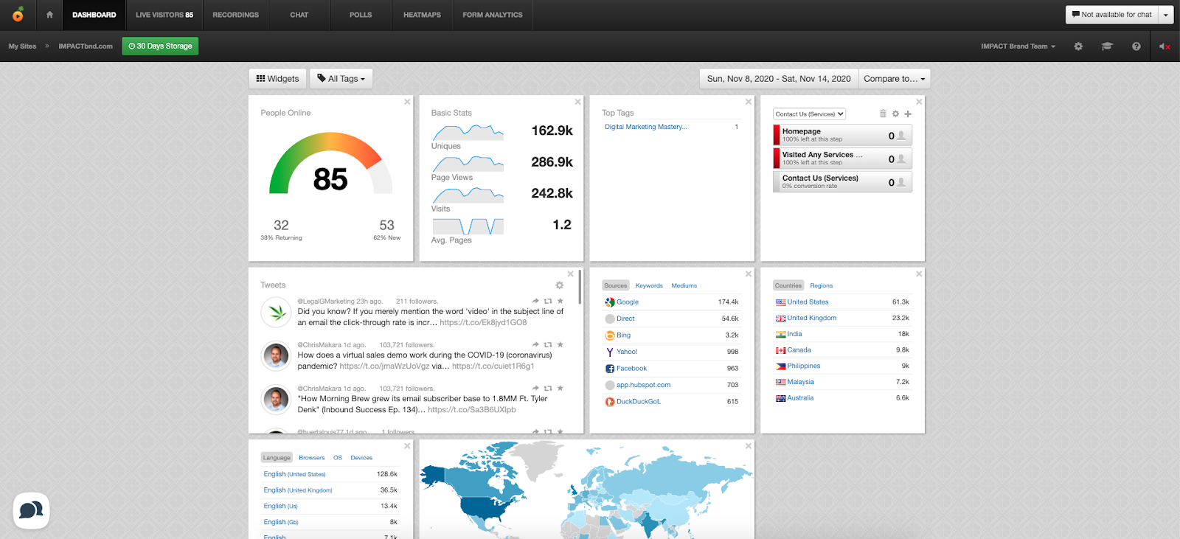The width and height of the screenshot is (1180, 539).
Task: Click the Widgets button
Action: tap(277, 79)
